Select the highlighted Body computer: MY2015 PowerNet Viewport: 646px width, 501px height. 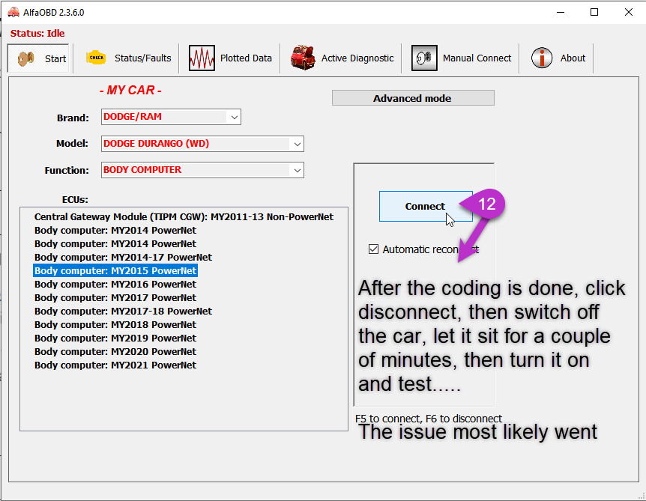115,271
